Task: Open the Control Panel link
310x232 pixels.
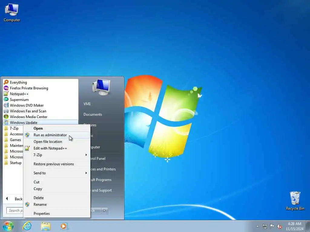Action: click(98, 158)
